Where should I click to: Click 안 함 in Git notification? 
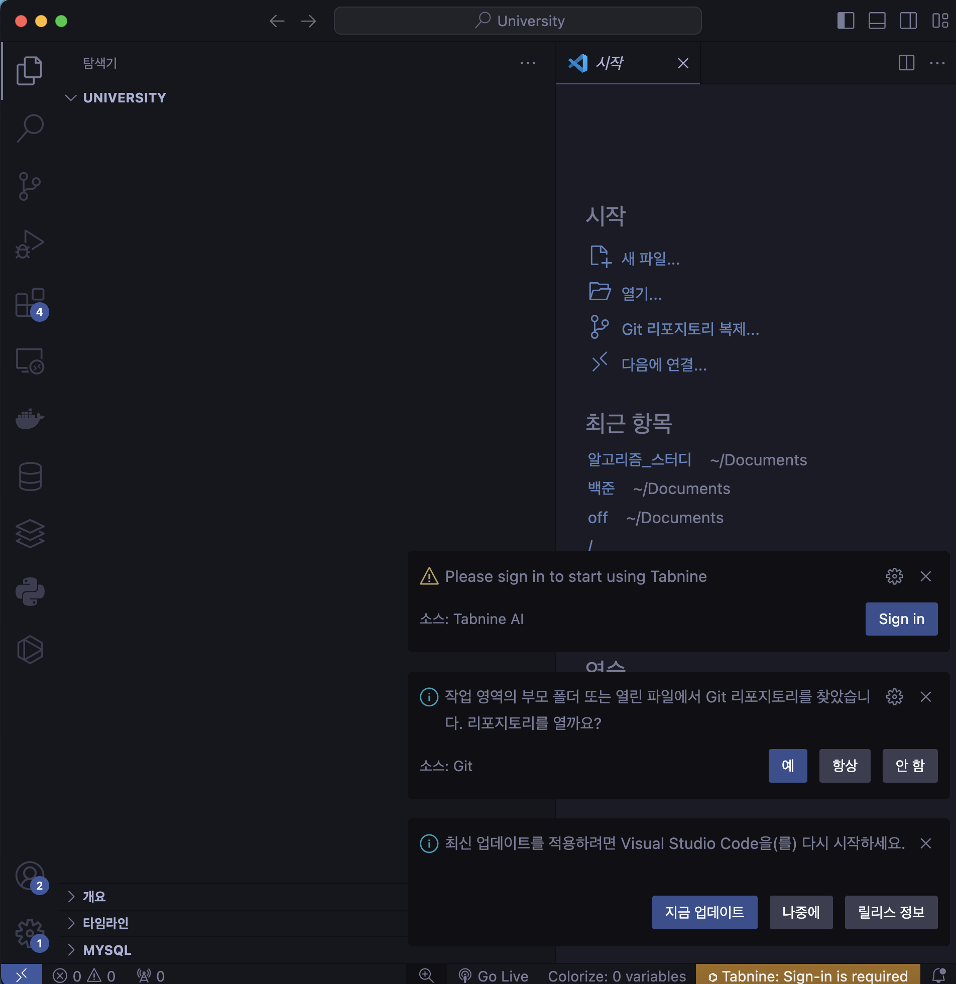[910, 766]
